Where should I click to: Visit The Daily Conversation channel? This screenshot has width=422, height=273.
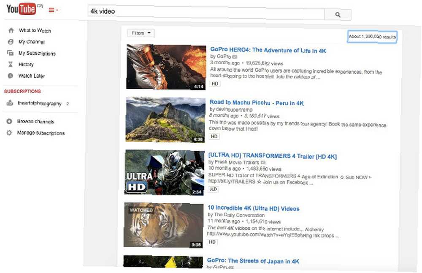click(240, 215)
